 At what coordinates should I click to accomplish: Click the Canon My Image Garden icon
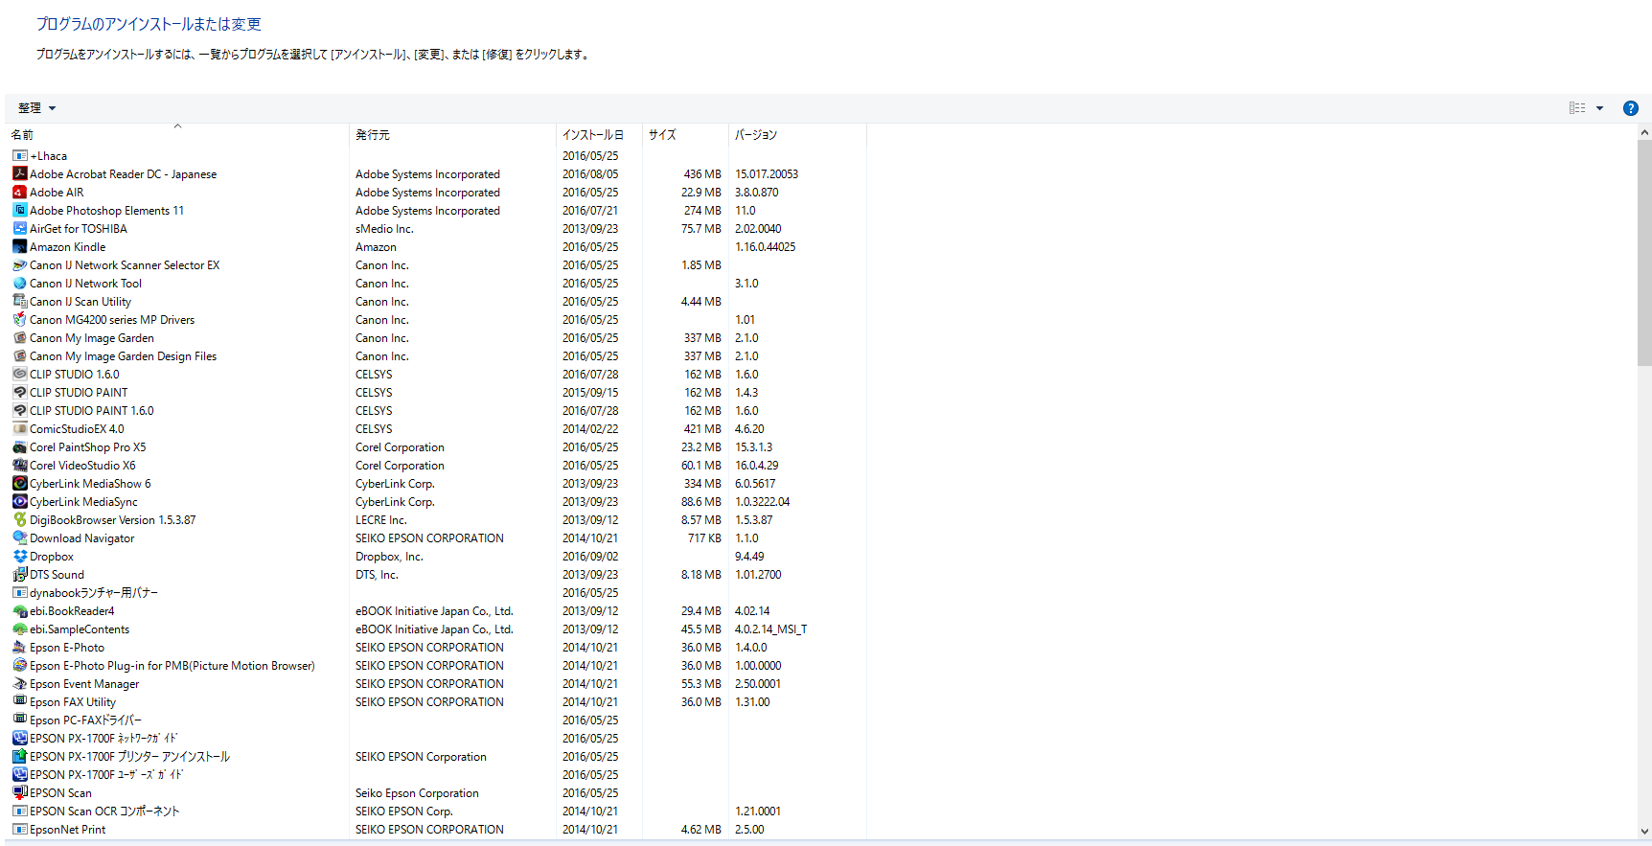[x=19, y=337]
